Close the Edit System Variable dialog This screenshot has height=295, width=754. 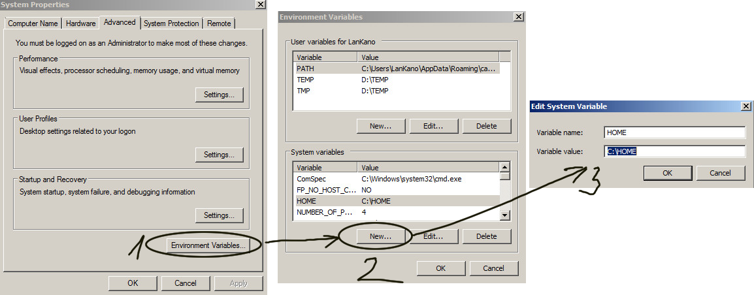pos(746,106)
